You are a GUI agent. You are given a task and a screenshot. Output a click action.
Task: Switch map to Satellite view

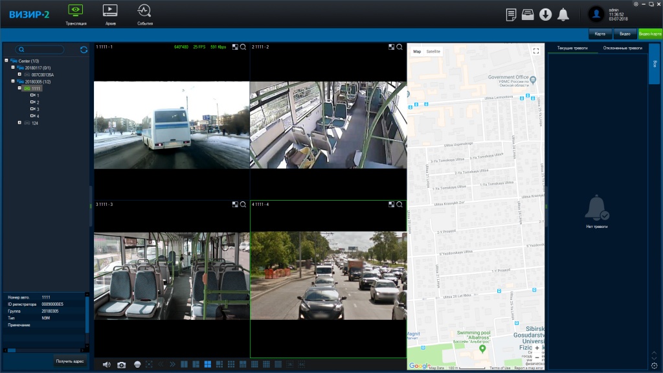433,51
